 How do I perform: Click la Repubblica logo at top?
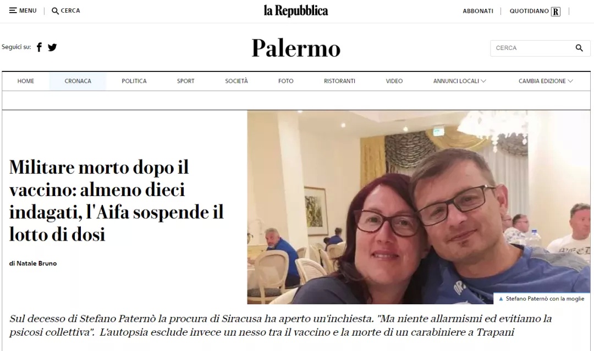click(x=296, y=11)
